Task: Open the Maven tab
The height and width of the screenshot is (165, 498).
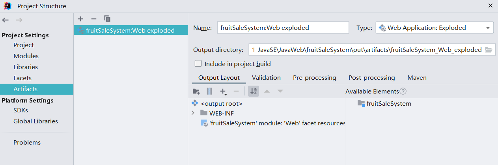Action: (x=417, y=78)
